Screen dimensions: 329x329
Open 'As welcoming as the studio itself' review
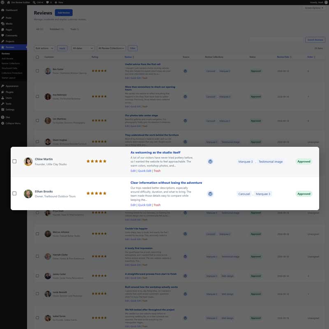(x=155, y=153)
